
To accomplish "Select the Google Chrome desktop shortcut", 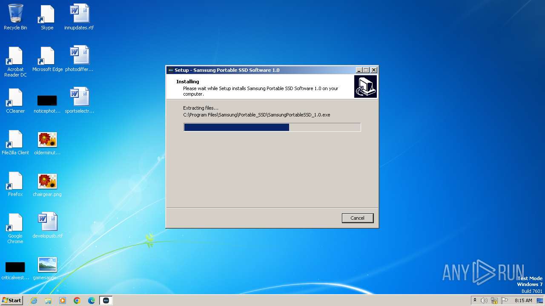I will coord(15,229).
